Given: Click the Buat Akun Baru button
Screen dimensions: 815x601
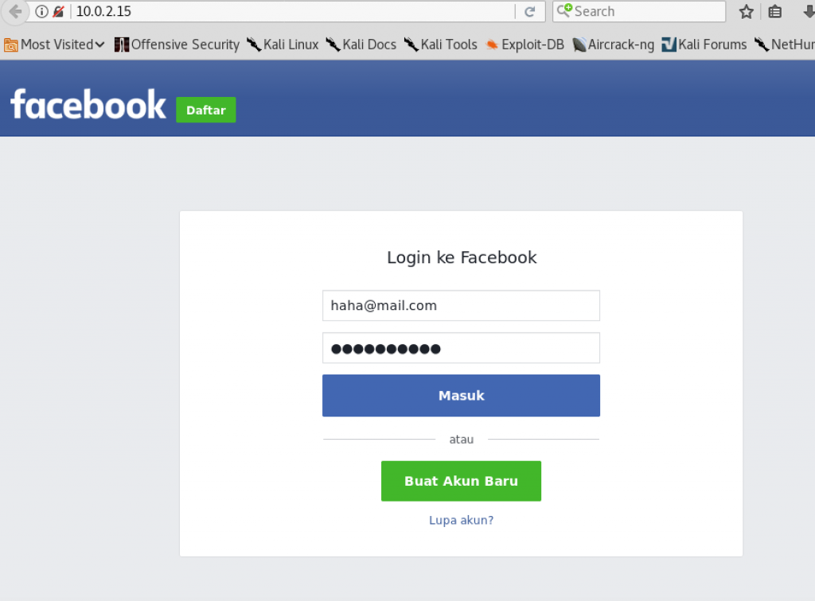Looking at the screenshot, I should point(461,481).
